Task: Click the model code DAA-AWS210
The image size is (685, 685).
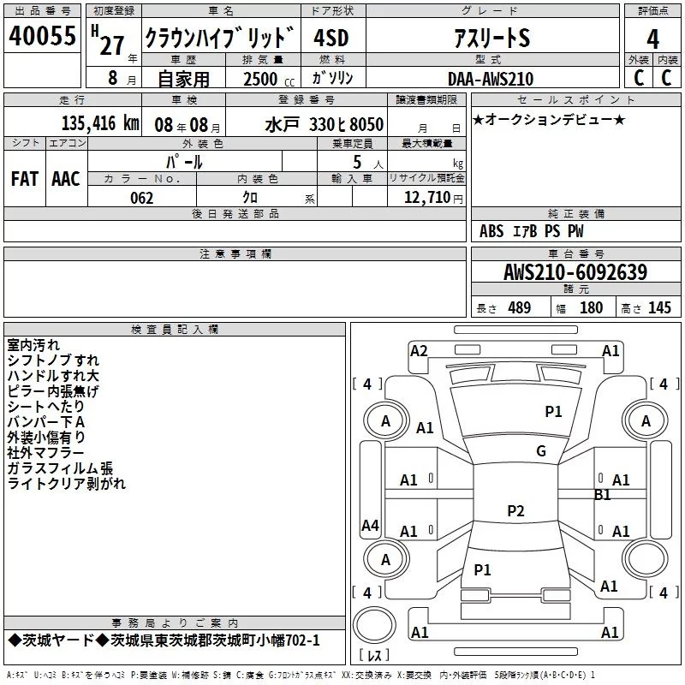Action: [x=491, y=79]
